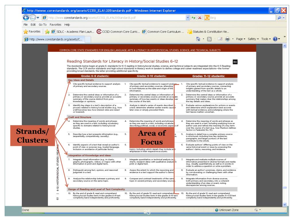Click the browser Back arrow button

26,18
